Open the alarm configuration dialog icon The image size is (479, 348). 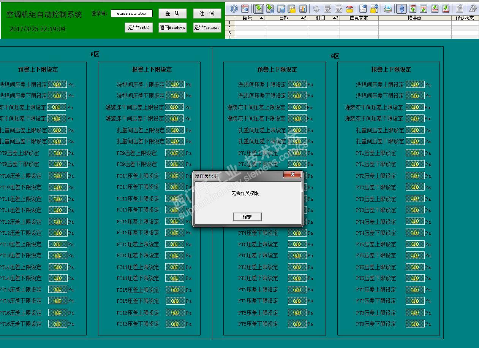click(x=245, y=8)
